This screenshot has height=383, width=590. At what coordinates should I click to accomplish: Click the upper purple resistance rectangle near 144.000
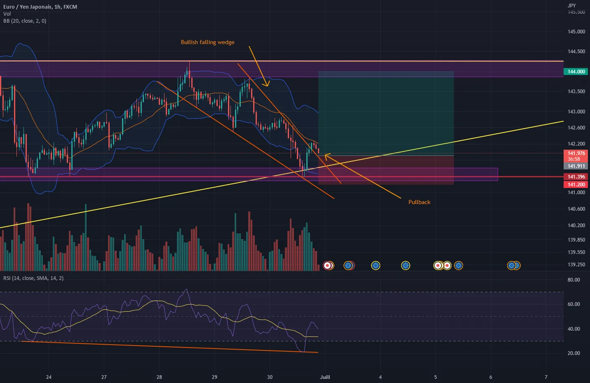pyautogui.click(x=282, y=69)
